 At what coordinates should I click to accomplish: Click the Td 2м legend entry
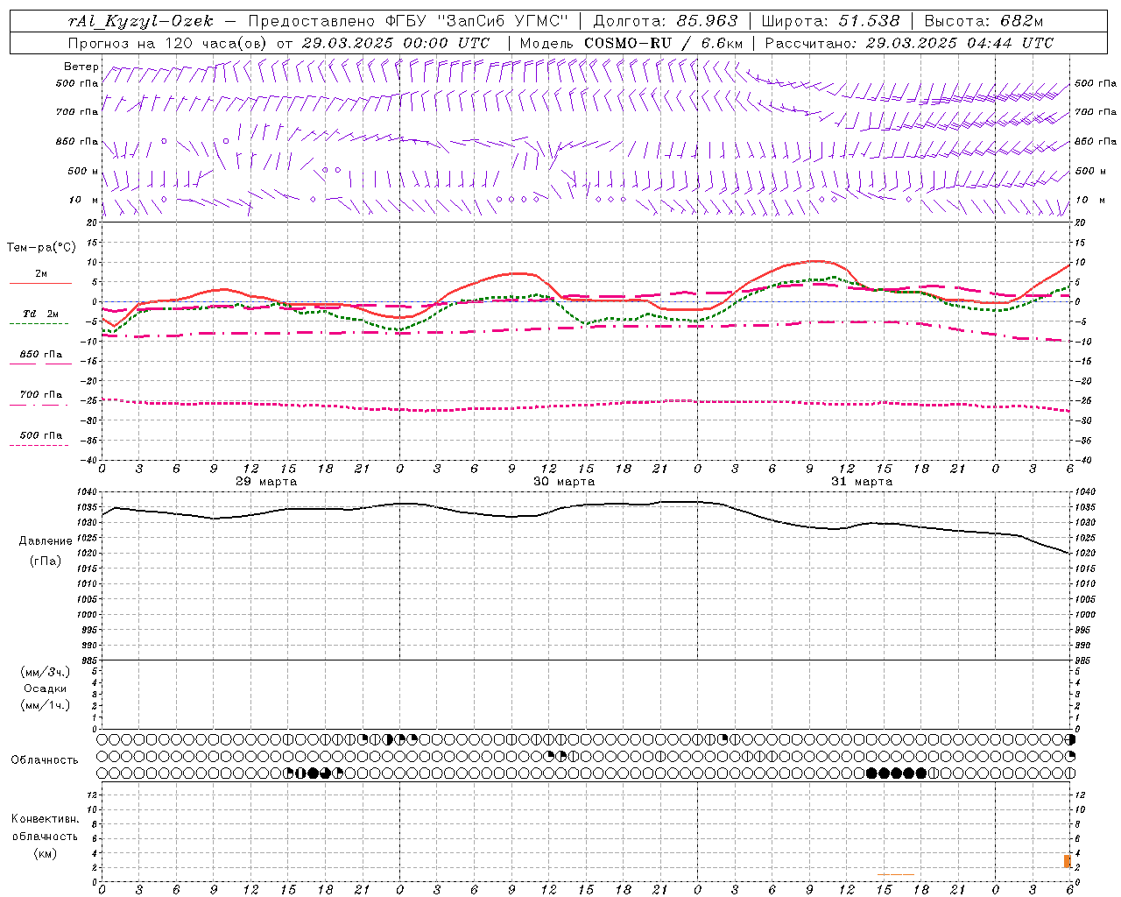(40, 314)
